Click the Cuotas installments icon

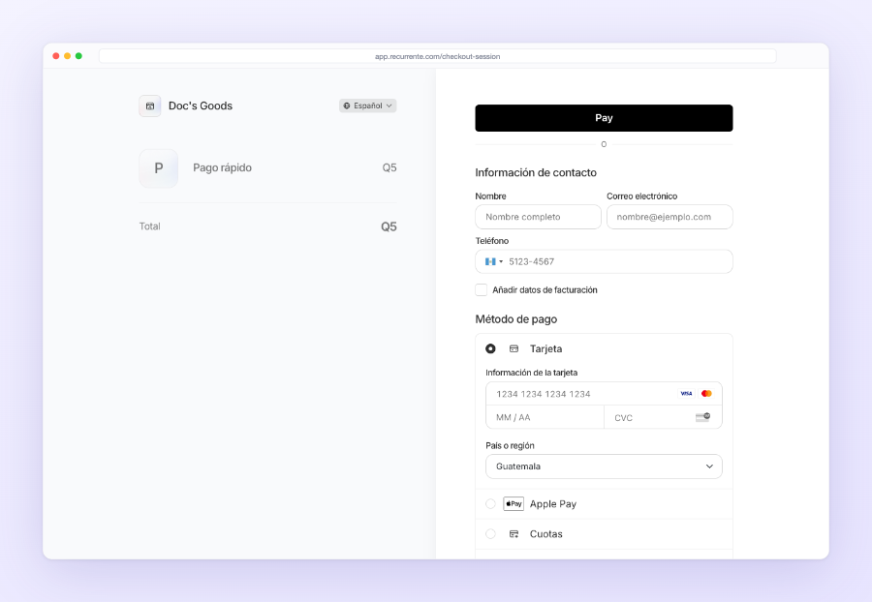[514, 533]
